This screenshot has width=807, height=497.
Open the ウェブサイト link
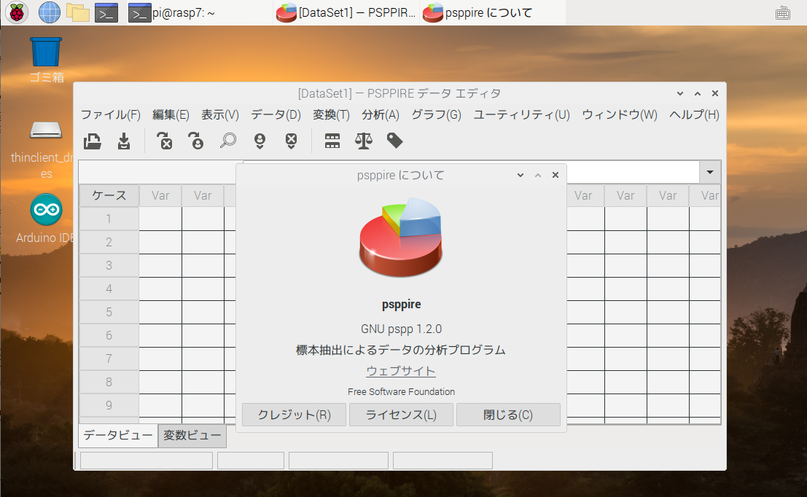click(x=401, y=371)
